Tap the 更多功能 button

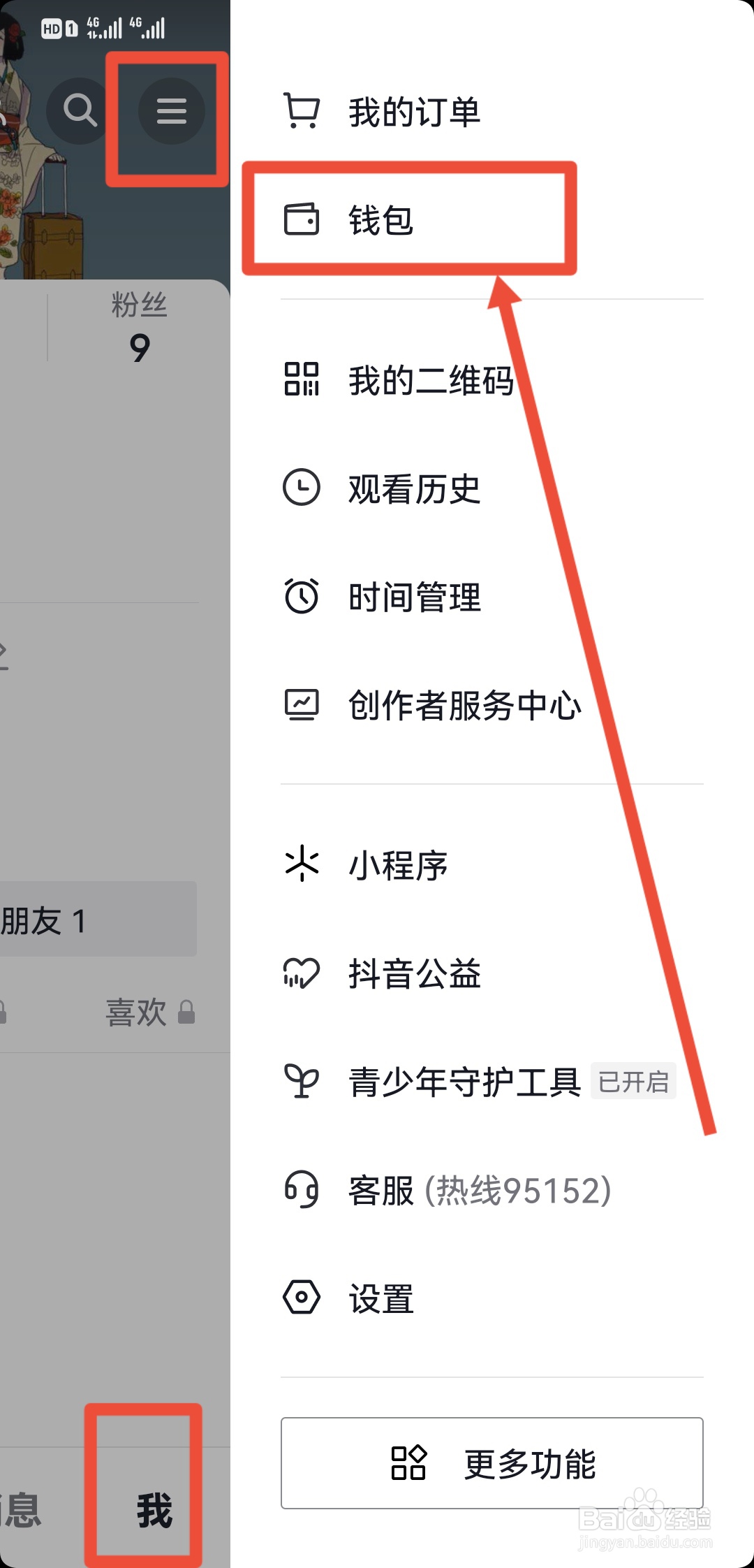[x=492, y=1463]
